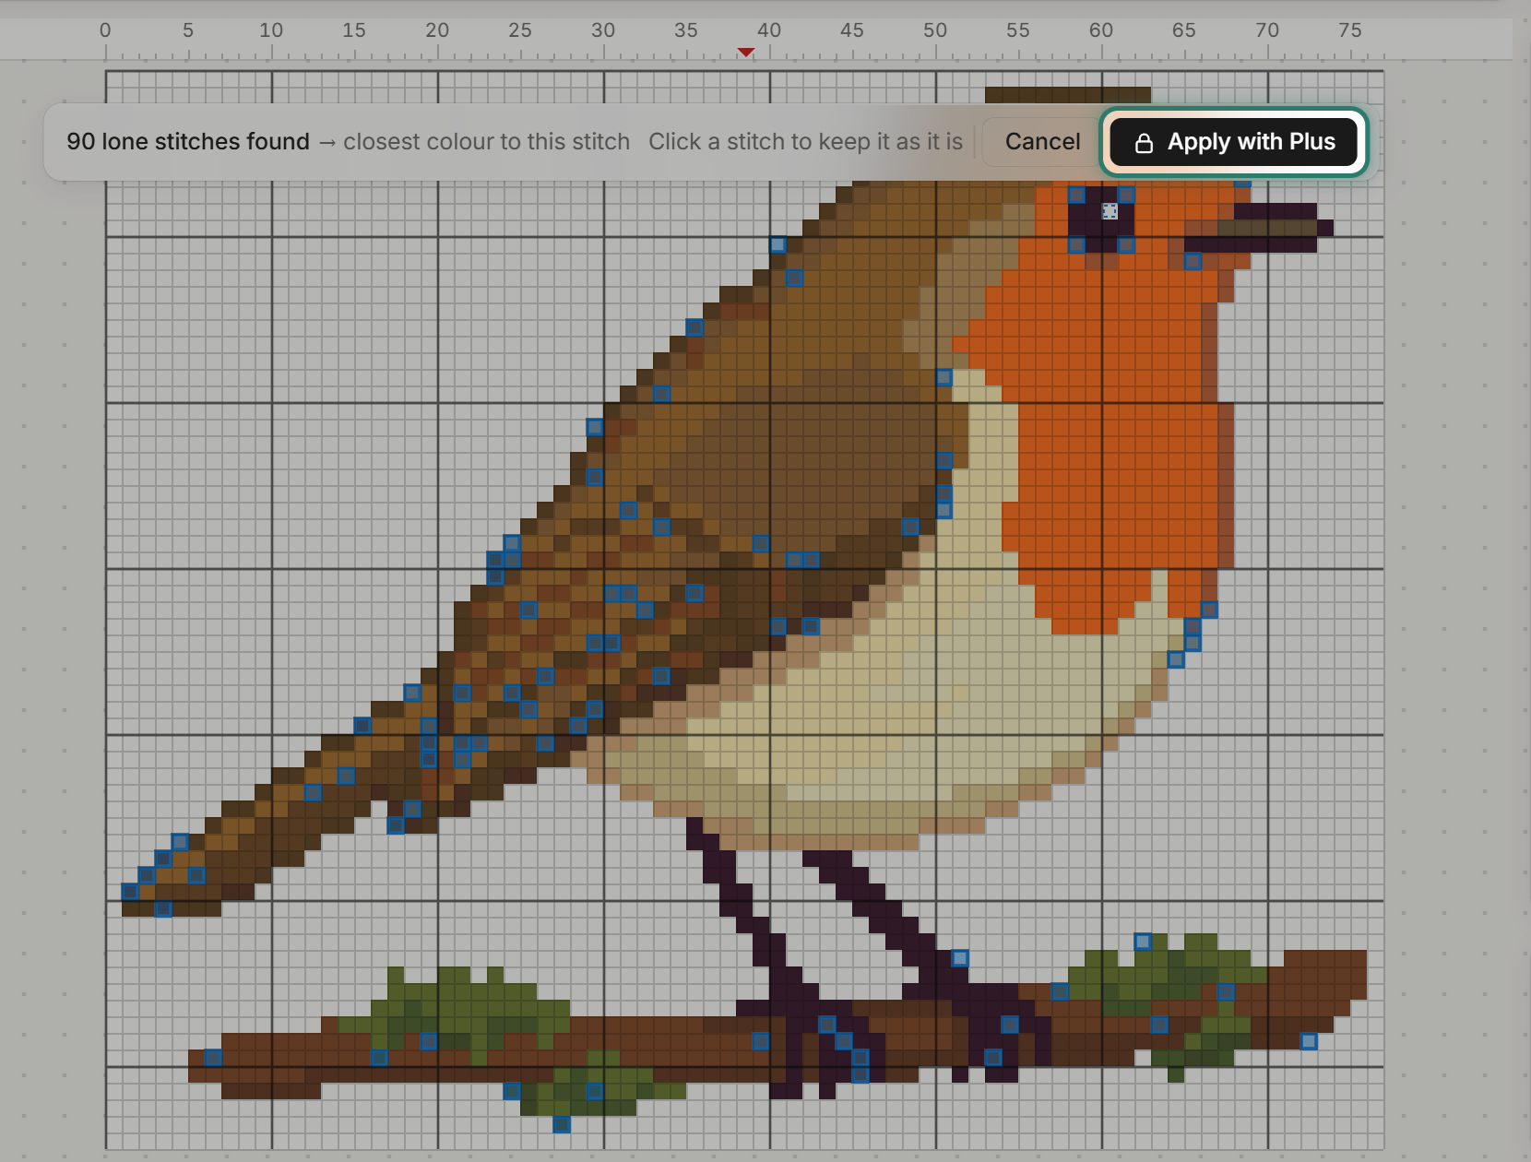Keep the highlighted stitch on the bird's right leg
The width and height of the screenshot is (1531, 1162).
(x=960, y=958)
